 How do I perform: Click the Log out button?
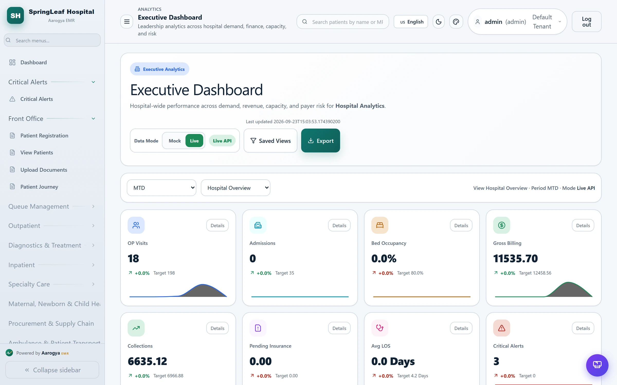pyautogui.click(x=587, y=22)
